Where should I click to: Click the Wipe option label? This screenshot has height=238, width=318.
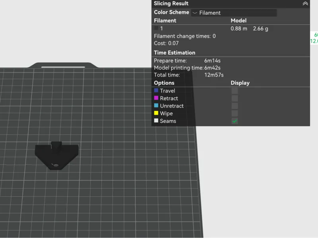pos(166,113)
